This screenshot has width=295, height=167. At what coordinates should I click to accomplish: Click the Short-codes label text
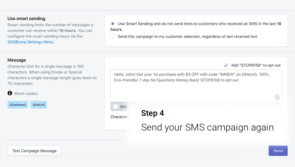point(26,94)
